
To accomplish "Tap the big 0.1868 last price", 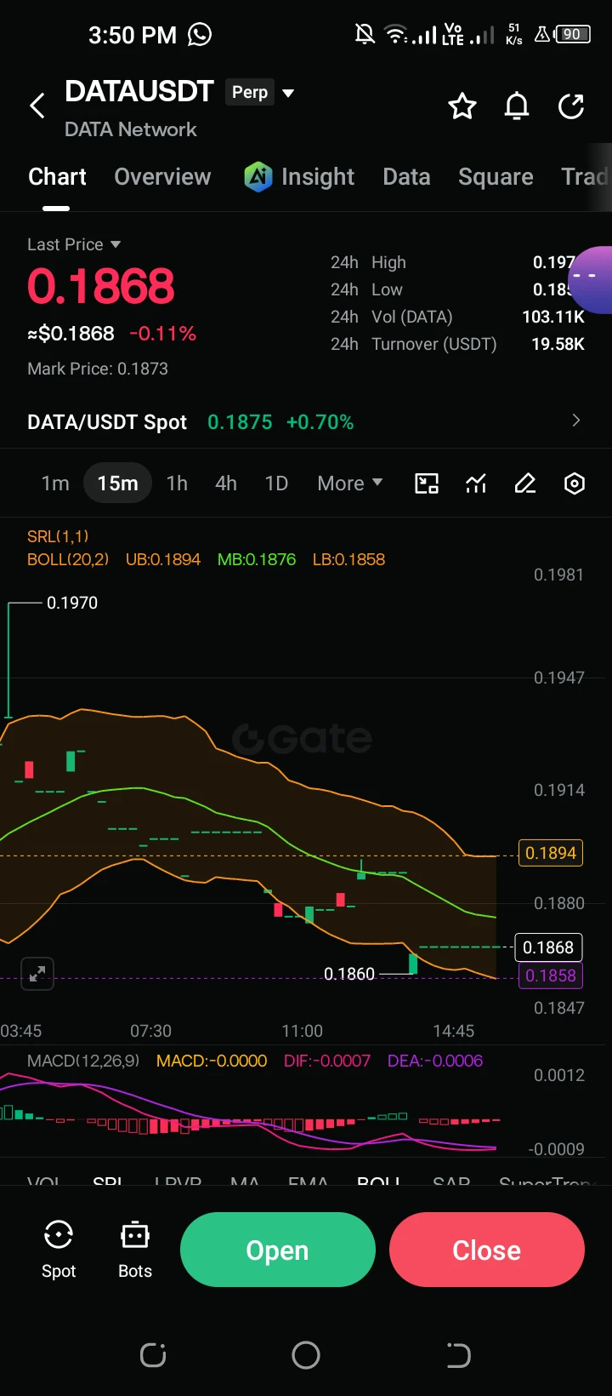I will [x=101, y=286].
